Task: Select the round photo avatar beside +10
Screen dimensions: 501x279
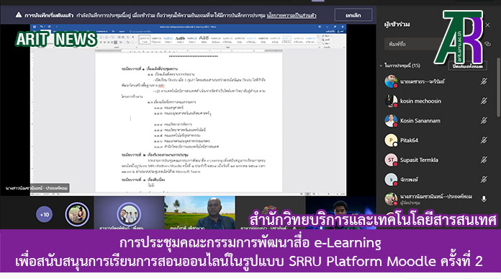Action: [x=77, y=214]
